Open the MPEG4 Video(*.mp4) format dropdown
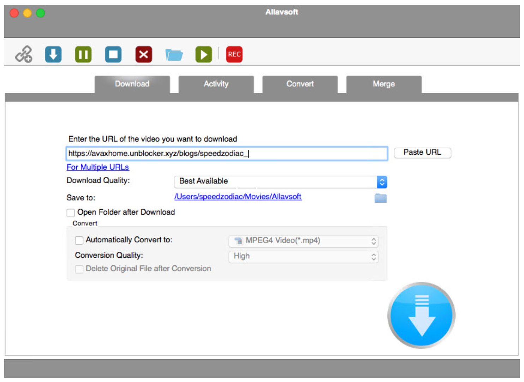Viewport: 524px width, 382px height. coord(304,241)
